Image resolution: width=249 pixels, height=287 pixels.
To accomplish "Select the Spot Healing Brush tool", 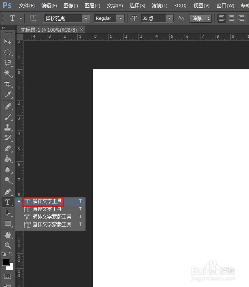I will 8,106.
